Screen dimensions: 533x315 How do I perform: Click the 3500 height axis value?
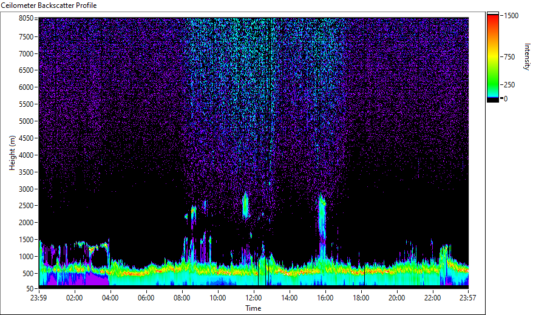point(26,172)
